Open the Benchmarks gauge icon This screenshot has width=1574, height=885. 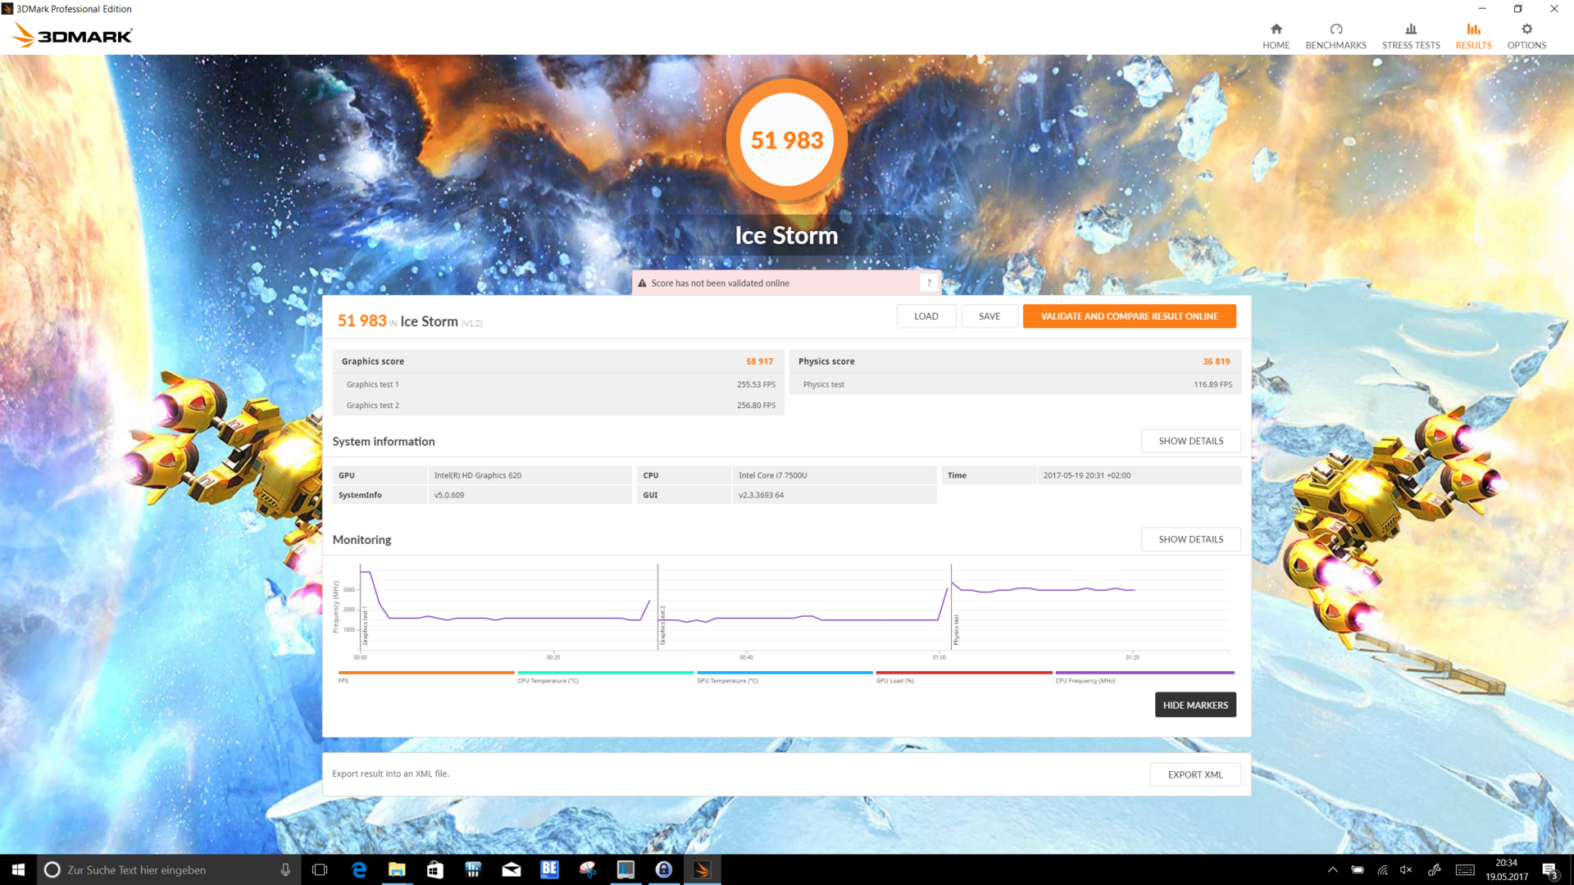pos(1335,29)
